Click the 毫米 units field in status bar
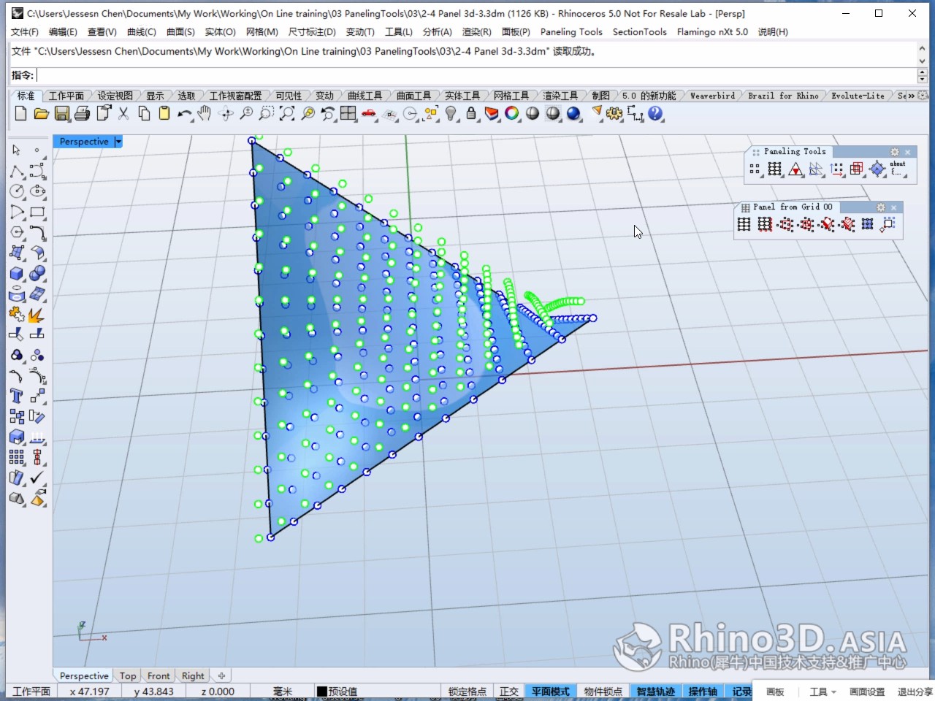The image size is (935, 701). coord(282,692)
